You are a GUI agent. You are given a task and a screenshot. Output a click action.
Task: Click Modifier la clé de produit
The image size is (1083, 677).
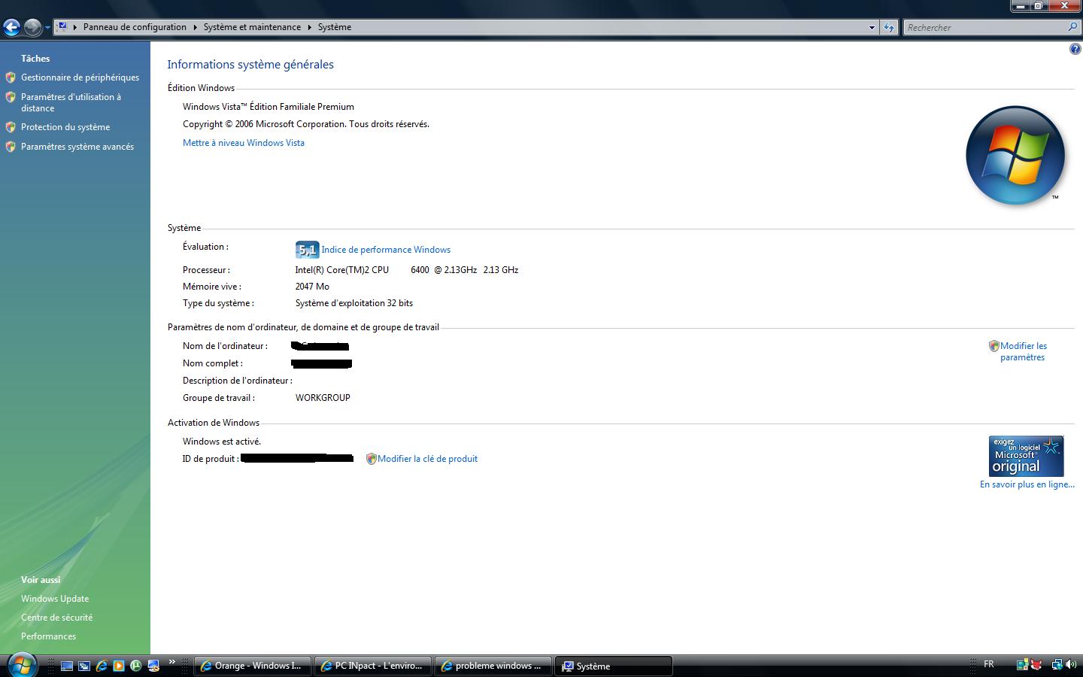click(427, 459)
